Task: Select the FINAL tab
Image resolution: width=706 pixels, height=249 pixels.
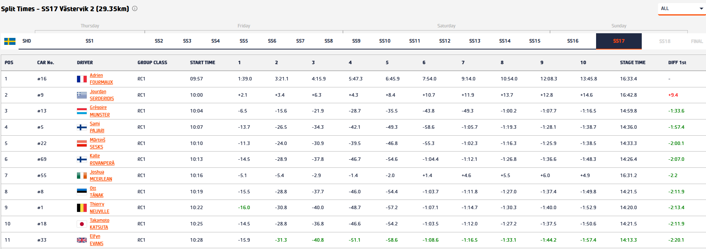Action: pyautogui.click(x=697, y=41)
